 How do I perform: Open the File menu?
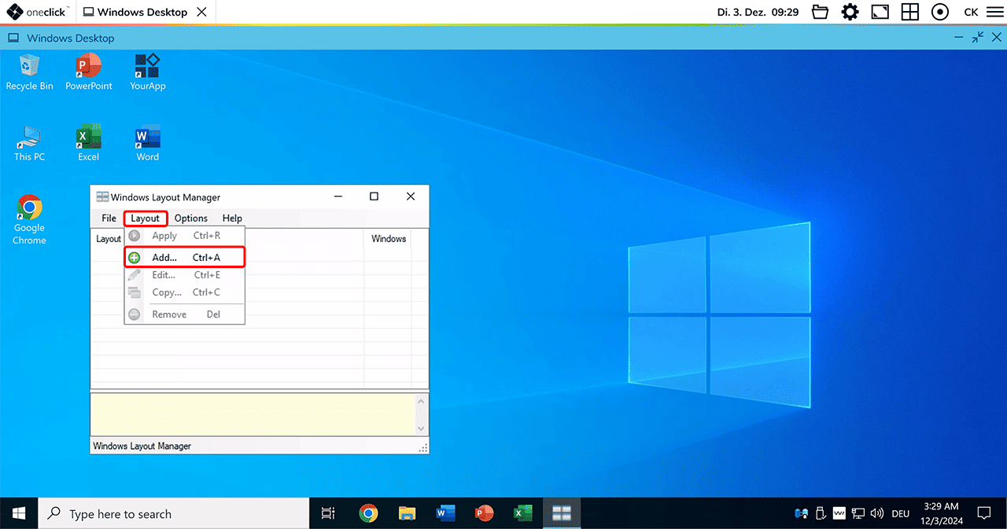tap(109, 219)
